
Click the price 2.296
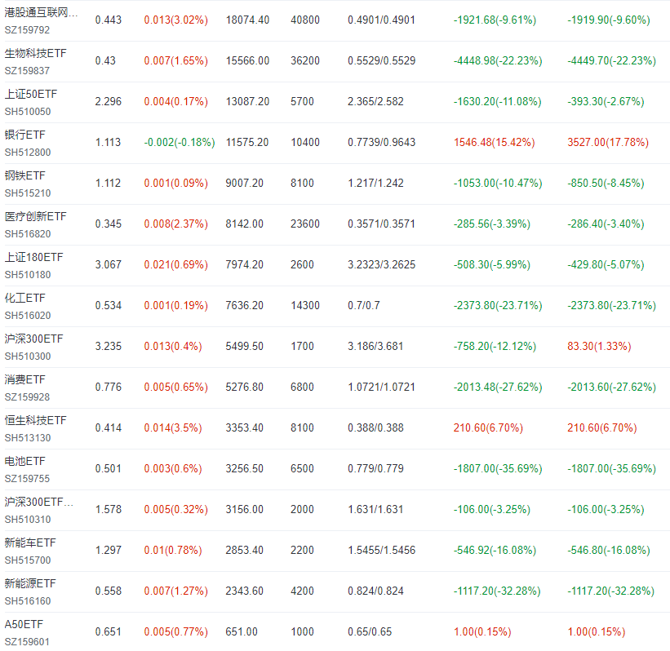tap(109, 102)
